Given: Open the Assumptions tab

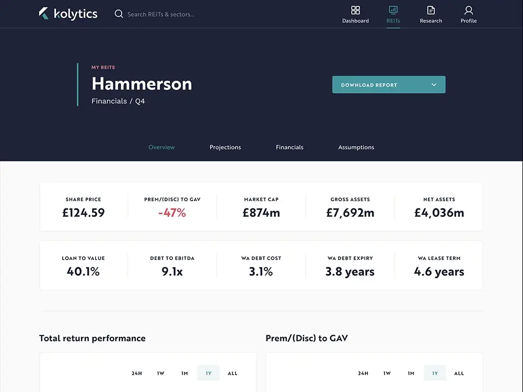Looking at the screenshot, I should coord(356,147).
